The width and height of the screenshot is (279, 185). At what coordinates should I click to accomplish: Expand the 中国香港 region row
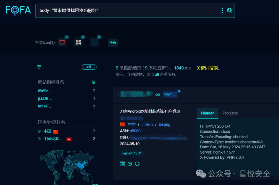pyautogui.click(x=40, y=139)
